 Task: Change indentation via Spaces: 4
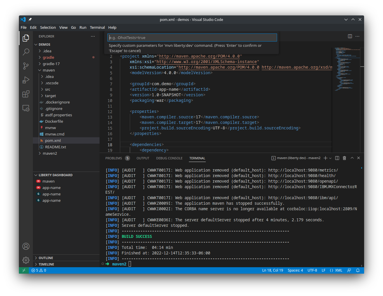295,270
